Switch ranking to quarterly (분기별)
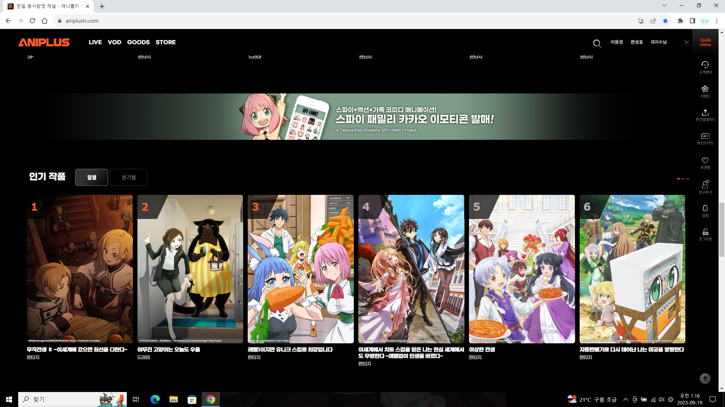The image size is (725, 407). tap(128, 177)
